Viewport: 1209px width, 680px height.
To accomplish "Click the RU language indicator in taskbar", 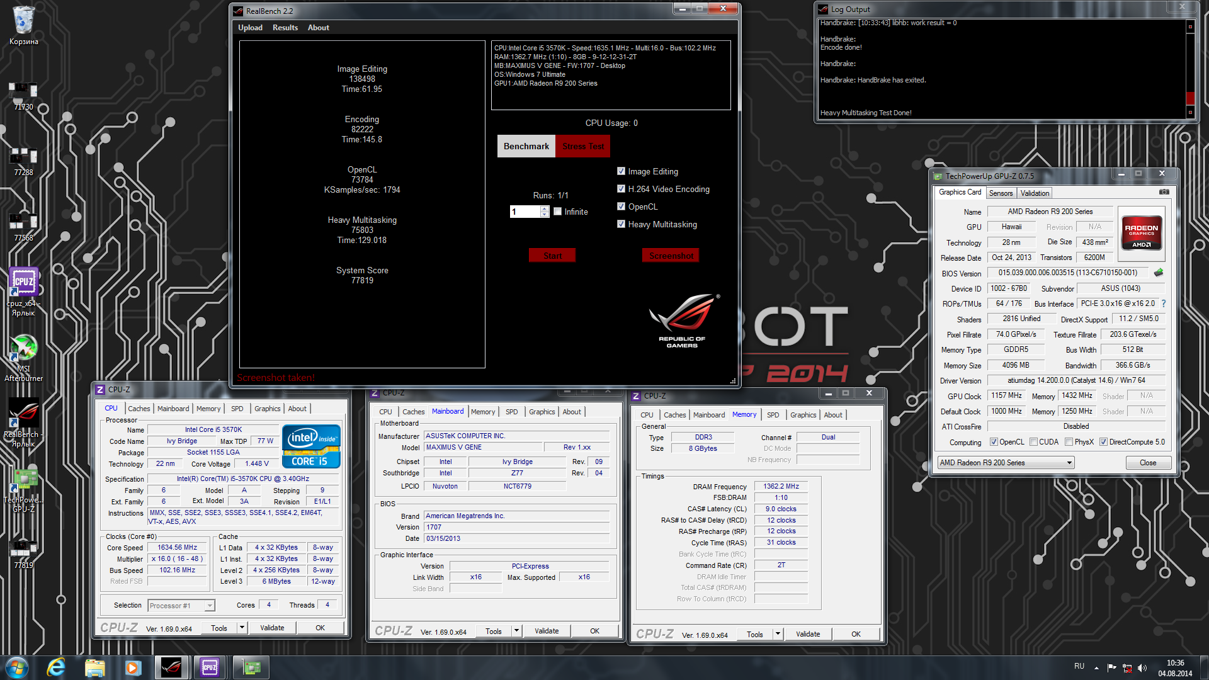I will 1079,666.
